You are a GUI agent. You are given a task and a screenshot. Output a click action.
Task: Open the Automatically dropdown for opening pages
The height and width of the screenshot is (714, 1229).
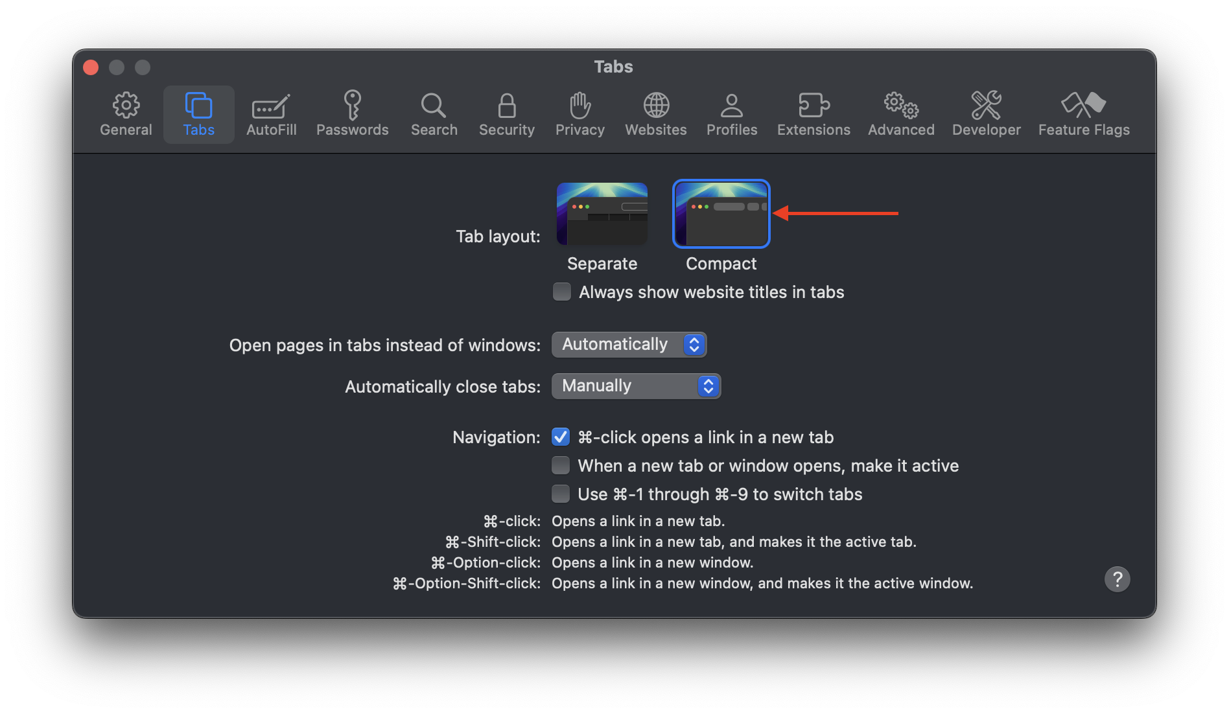point(629,345)
